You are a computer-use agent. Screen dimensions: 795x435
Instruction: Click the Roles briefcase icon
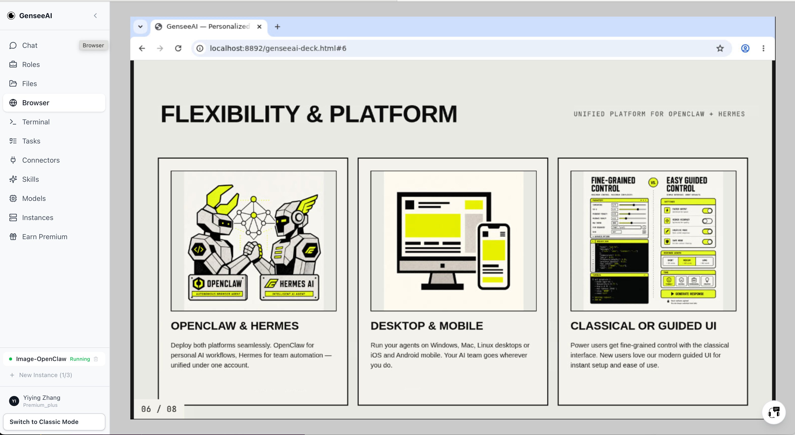[13, 64]
